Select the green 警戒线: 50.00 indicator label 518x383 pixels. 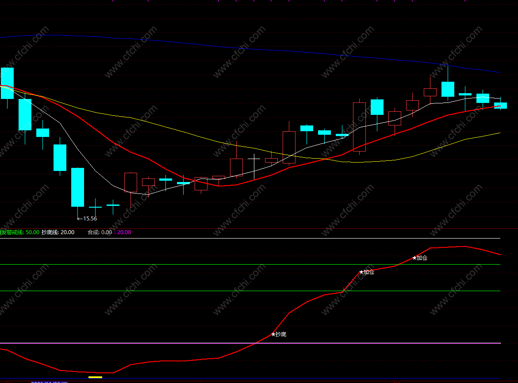[x=20, y=232]
